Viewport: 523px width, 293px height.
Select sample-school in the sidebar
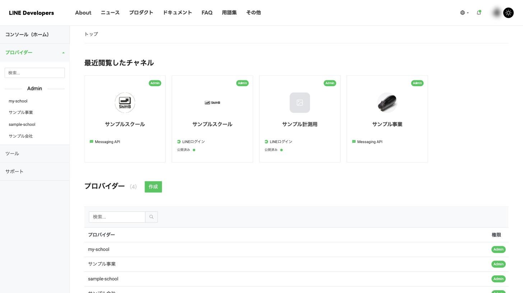pos(22,124)
